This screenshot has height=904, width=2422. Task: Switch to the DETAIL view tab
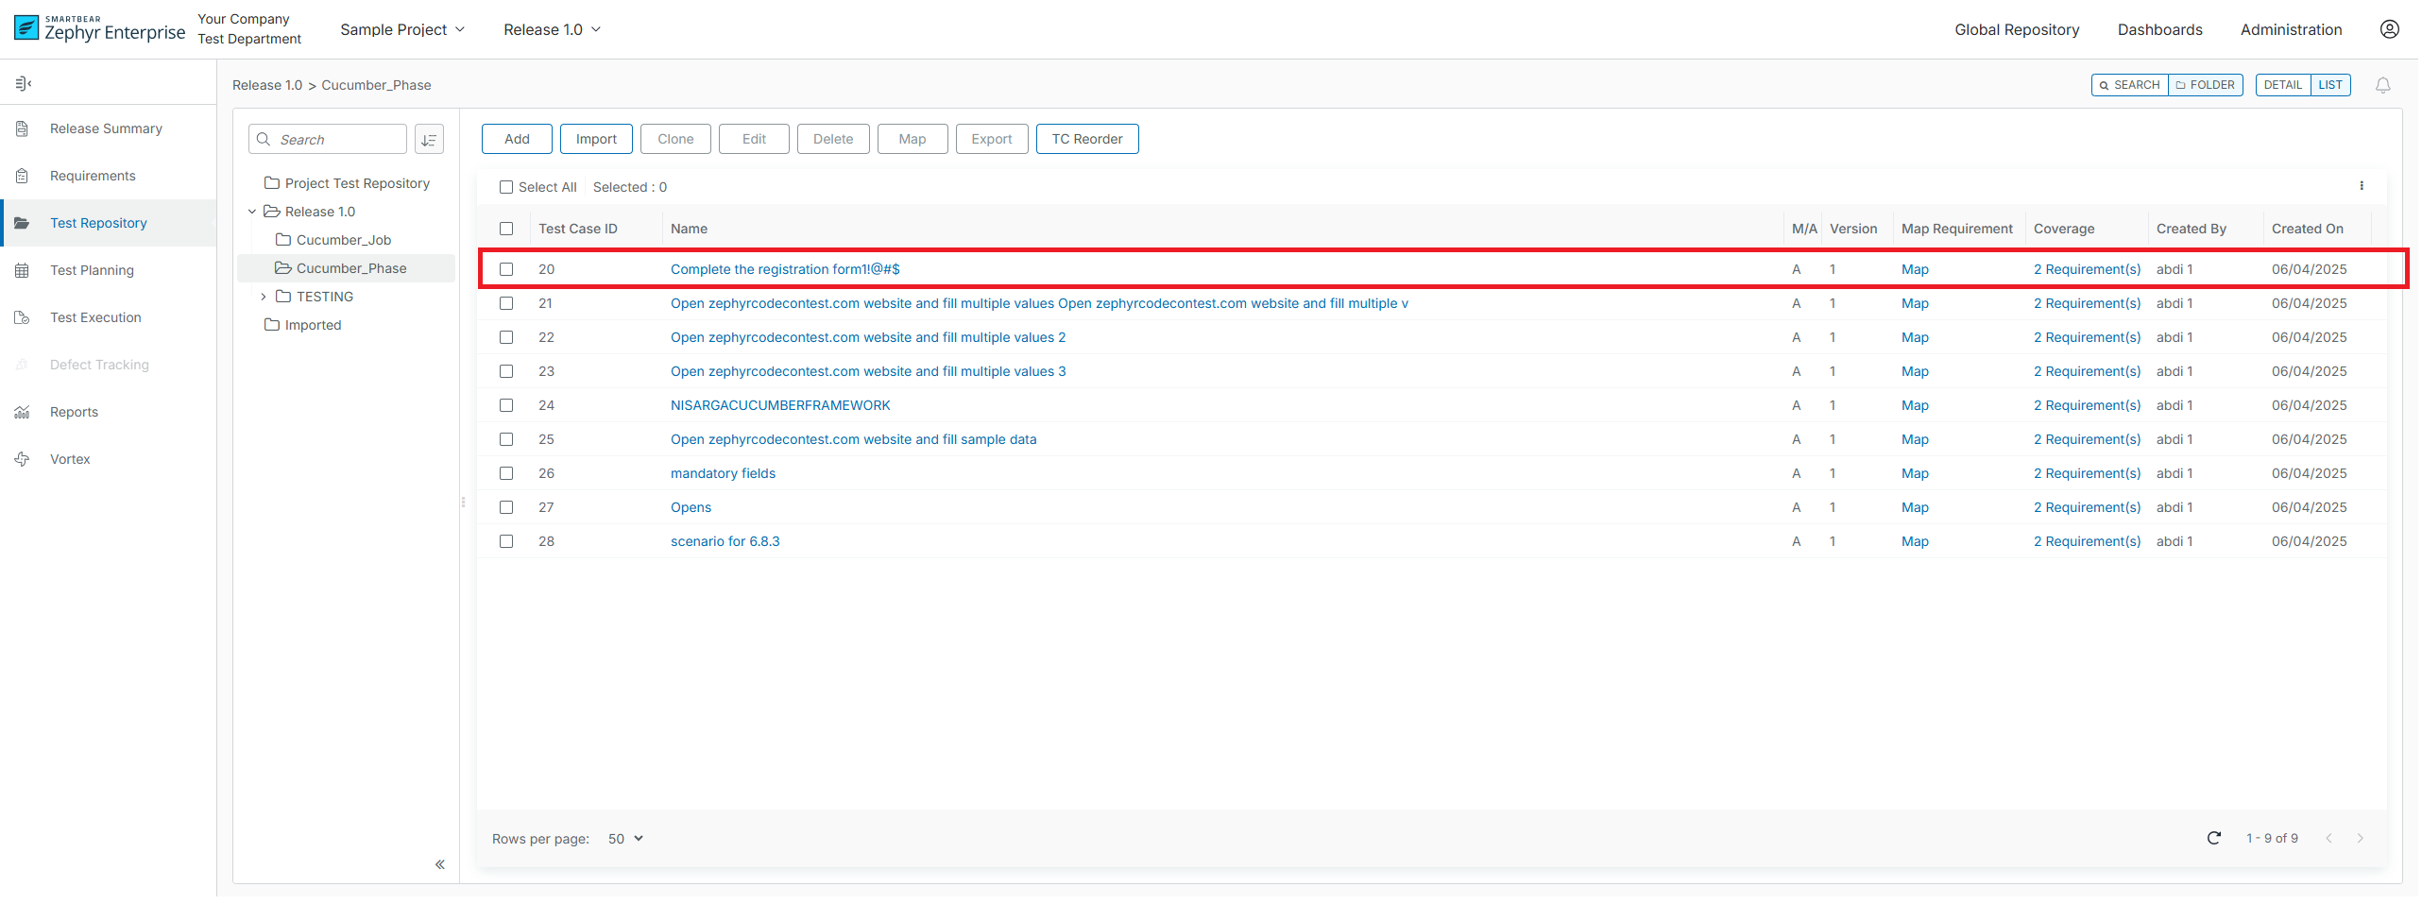click(2284, 84)
